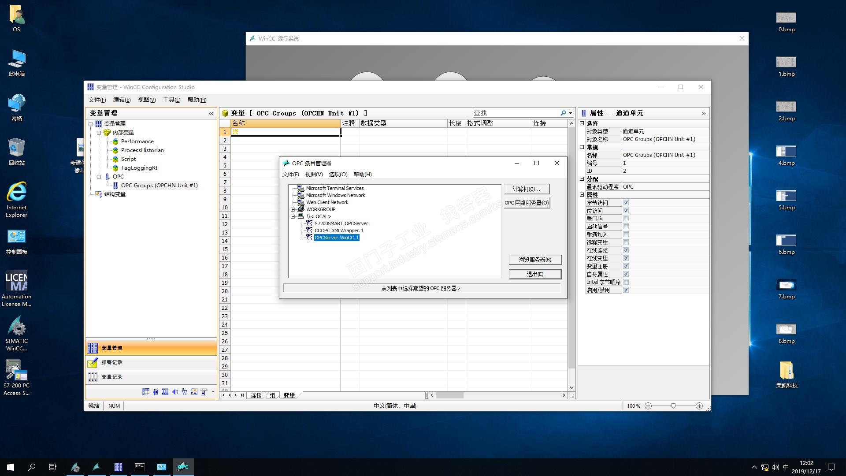Select 报警记录 alarm logging navigation icon
Viewport: 846px width, 476px height.
pyautogui.click(x=93, y=362)
